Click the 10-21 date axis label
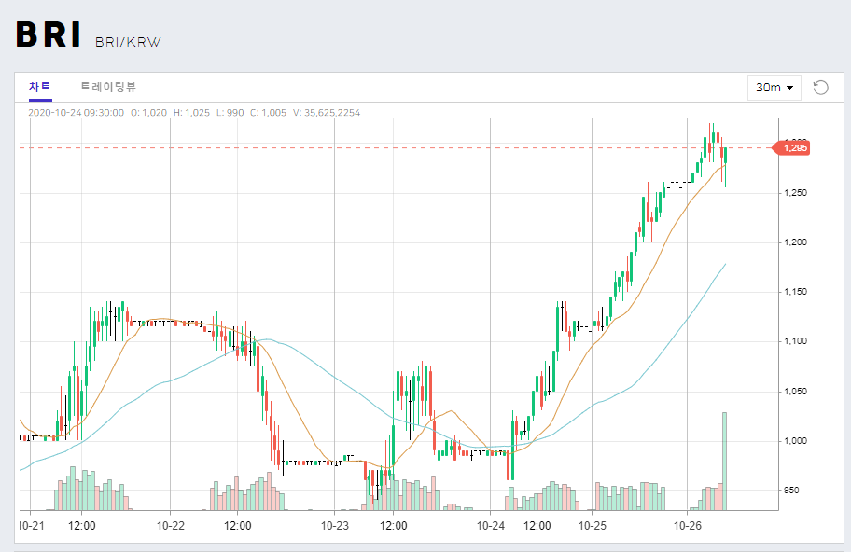This screenshot has height=552, width=851. coord(31,526)
